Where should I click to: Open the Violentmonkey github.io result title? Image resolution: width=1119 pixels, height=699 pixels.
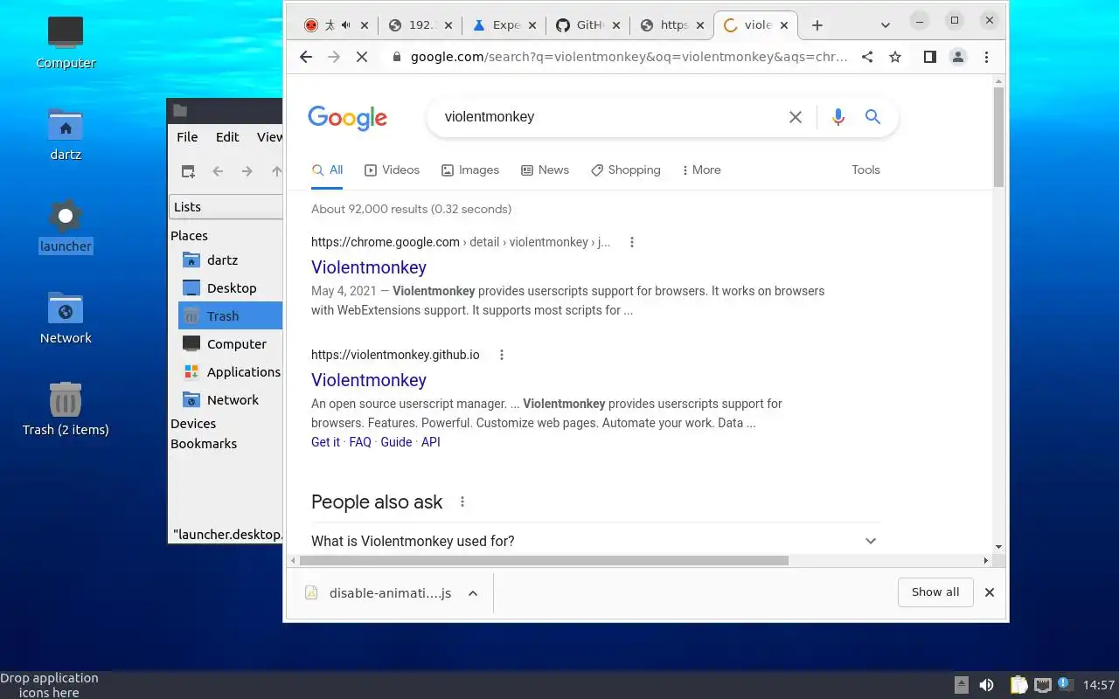tap(369, 380)
